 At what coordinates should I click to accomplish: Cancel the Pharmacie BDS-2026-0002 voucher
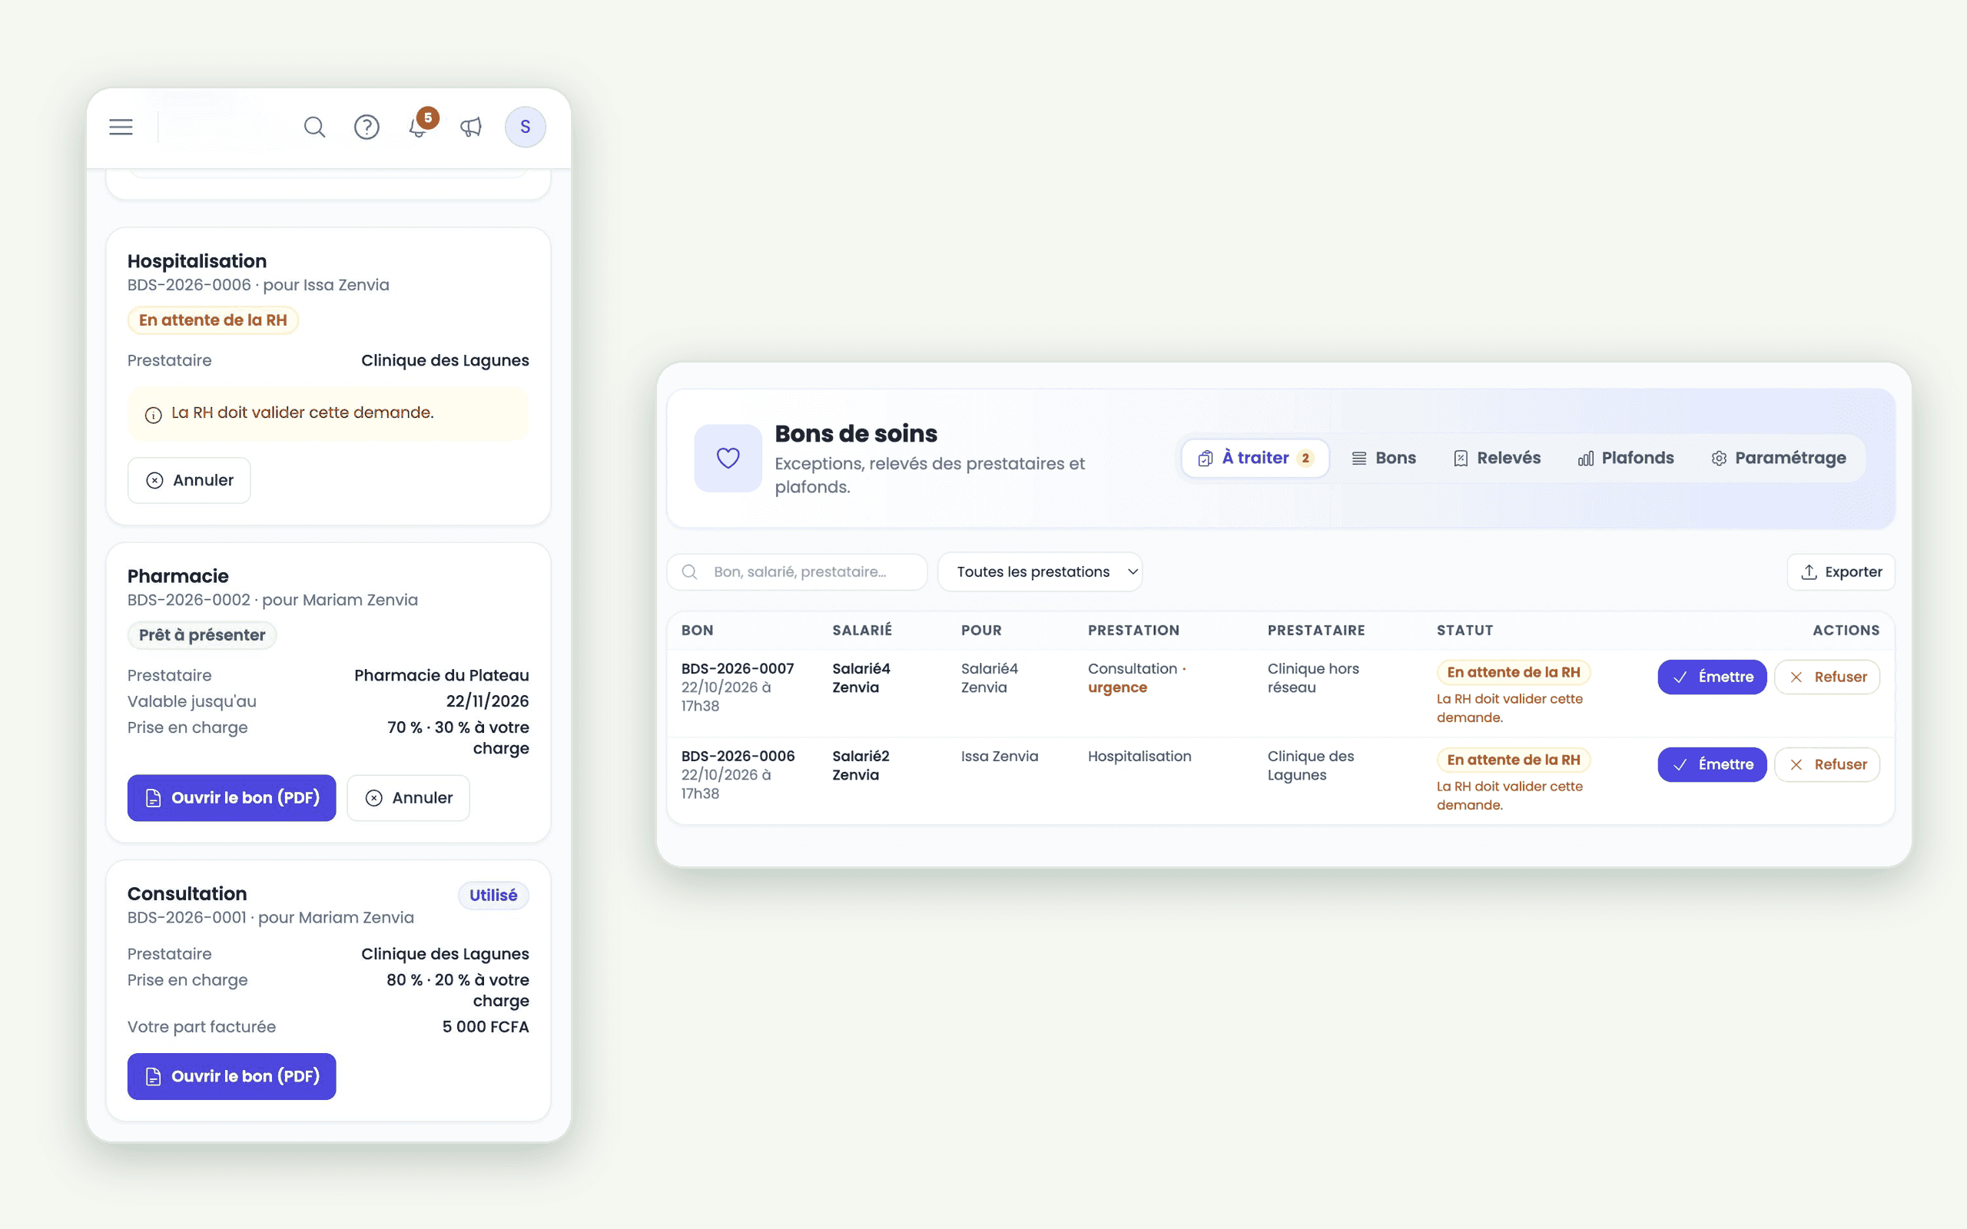[409, 797]
